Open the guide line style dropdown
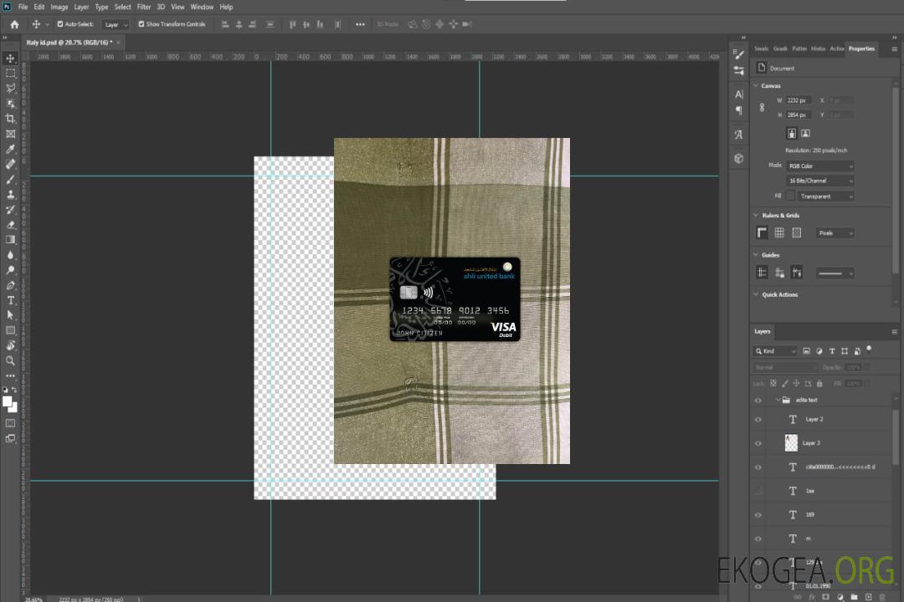The height and width of the screenshot is (602, 904). [x=835, y=273]
